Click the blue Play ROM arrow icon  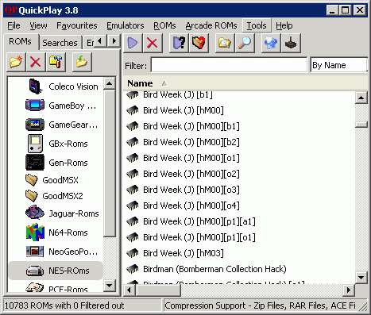(133, 43)
